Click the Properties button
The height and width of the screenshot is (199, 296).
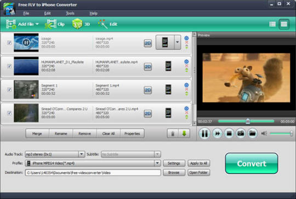132,134
